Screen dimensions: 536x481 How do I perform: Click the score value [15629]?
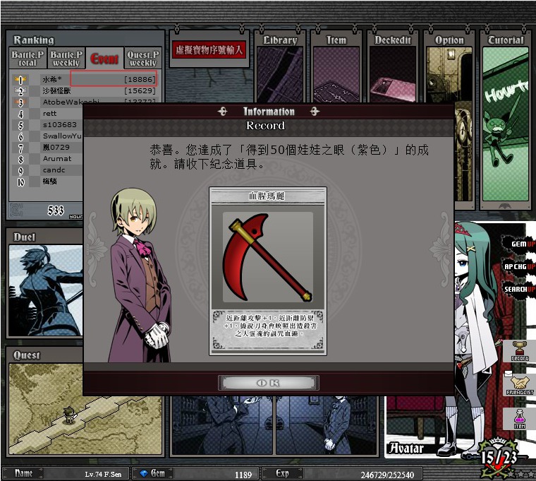point(140,90)
